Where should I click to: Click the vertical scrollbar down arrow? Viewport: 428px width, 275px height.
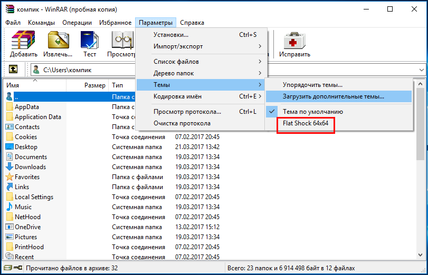pyautogui.click(x=421, y=255)
